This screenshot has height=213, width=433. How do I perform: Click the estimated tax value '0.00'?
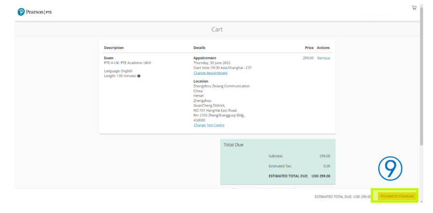tap(327, 166)
